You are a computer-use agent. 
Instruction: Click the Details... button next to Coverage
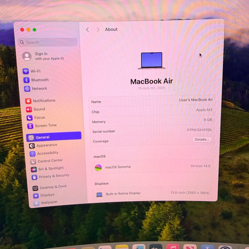[x=202, y=140]
